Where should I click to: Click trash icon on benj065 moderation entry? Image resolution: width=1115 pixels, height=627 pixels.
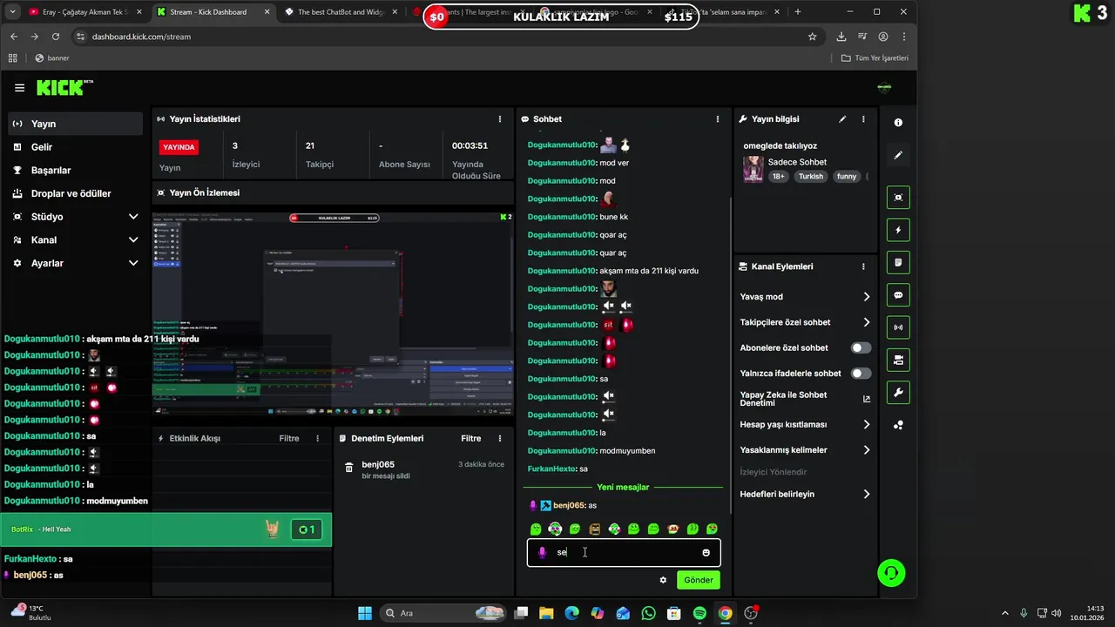click(349, 469)
